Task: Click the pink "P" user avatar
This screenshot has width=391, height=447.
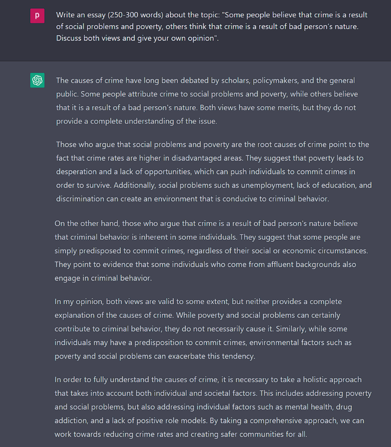Action: [x=37, y=16]
